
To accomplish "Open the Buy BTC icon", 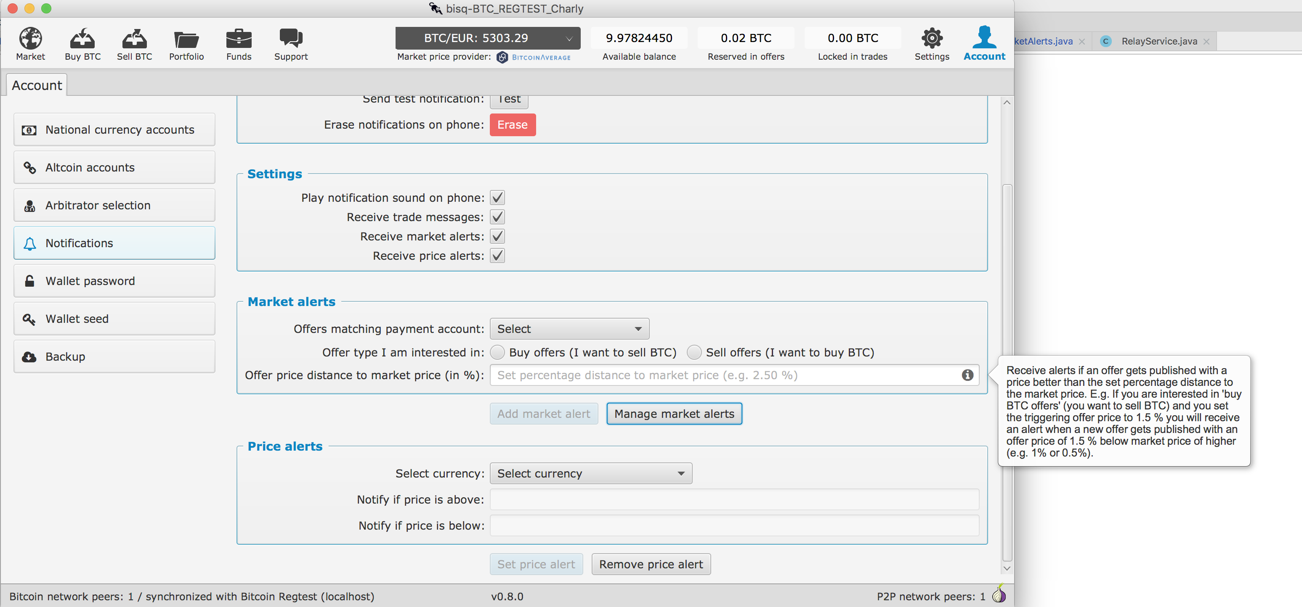I will [x=82, y=38].
